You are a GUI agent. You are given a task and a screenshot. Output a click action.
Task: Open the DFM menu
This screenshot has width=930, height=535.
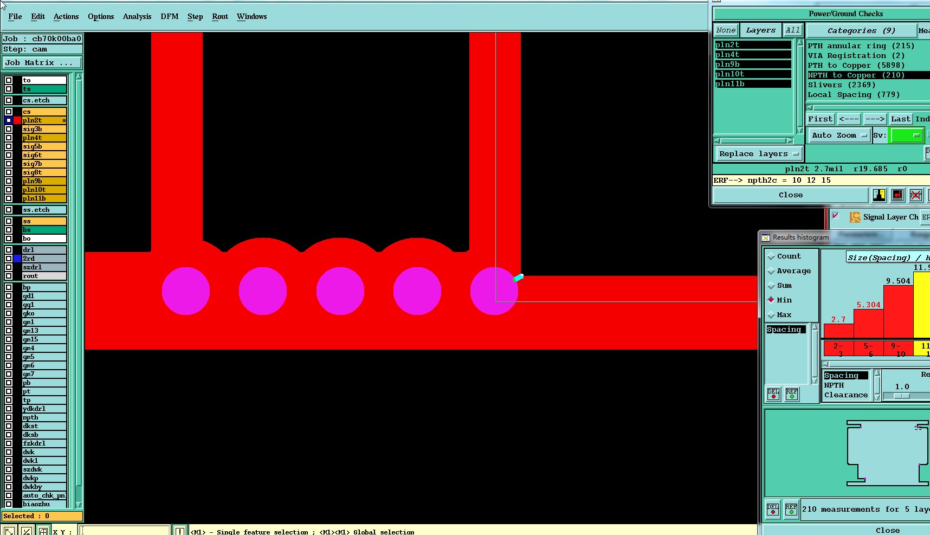coord(170,17)
